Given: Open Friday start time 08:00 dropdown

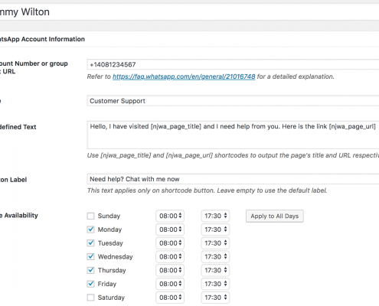Looking at the screenshot, I should 170,284.
